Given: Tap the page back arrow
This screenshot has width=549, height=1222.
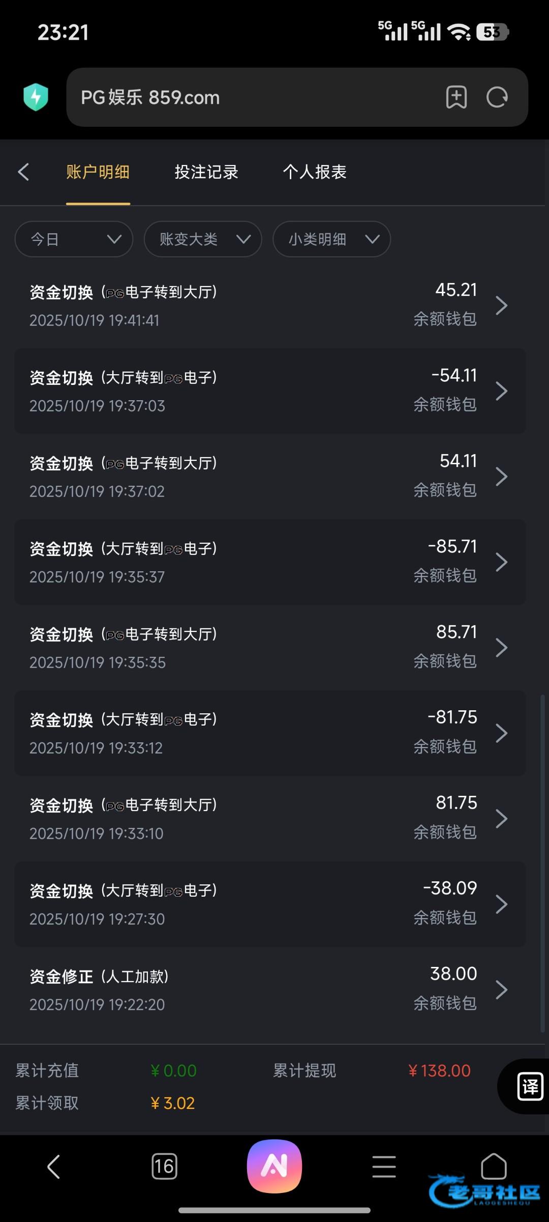Looking at the screenshot, I should tap(23, 172).
